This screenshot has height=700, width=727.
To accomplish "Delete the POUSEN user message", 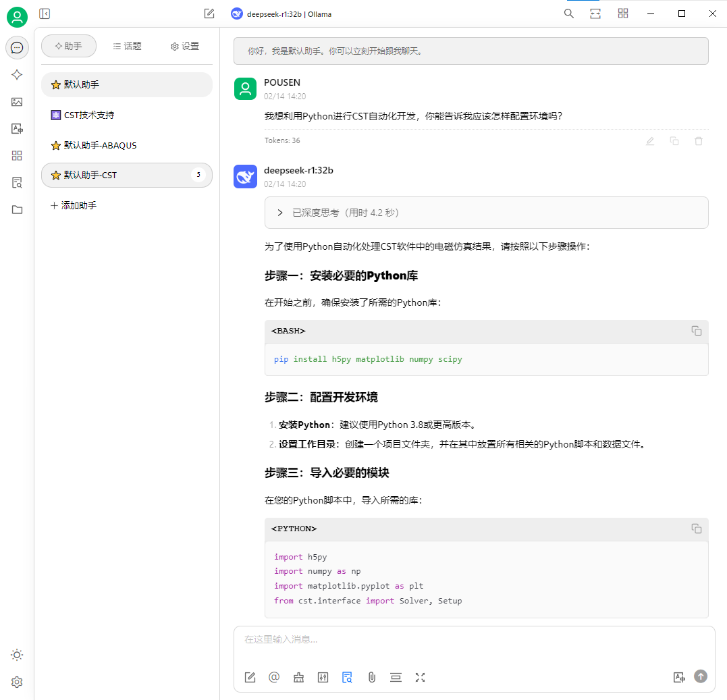I will 699,141.
